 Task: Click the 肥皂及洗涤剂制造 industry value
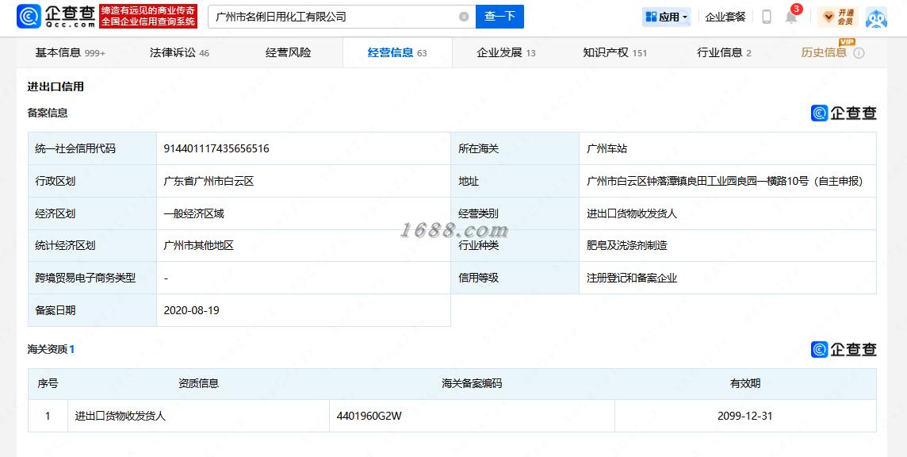[x=627, y=246]
